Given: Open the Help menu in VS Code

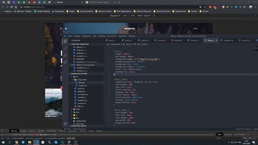Looking at the screenshot, I should (x=132, y=36).
